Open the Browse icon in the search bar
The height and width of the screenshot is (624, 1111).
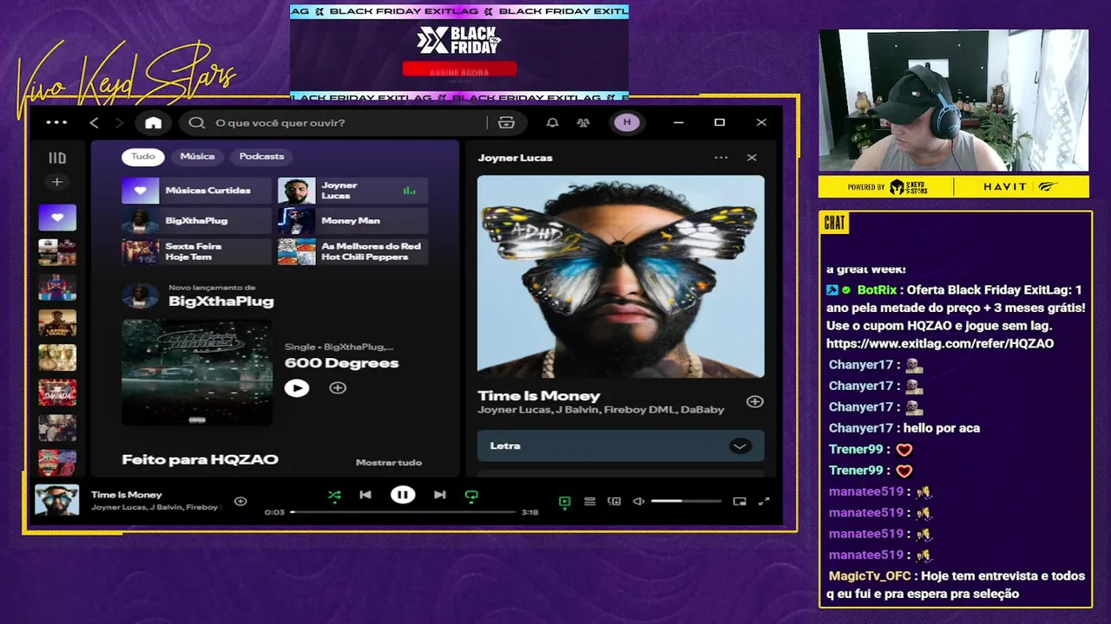(x=506, y=123)
